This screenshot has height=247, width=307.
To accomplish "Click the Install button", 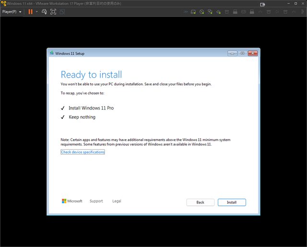I will click(x=232, y=202).
